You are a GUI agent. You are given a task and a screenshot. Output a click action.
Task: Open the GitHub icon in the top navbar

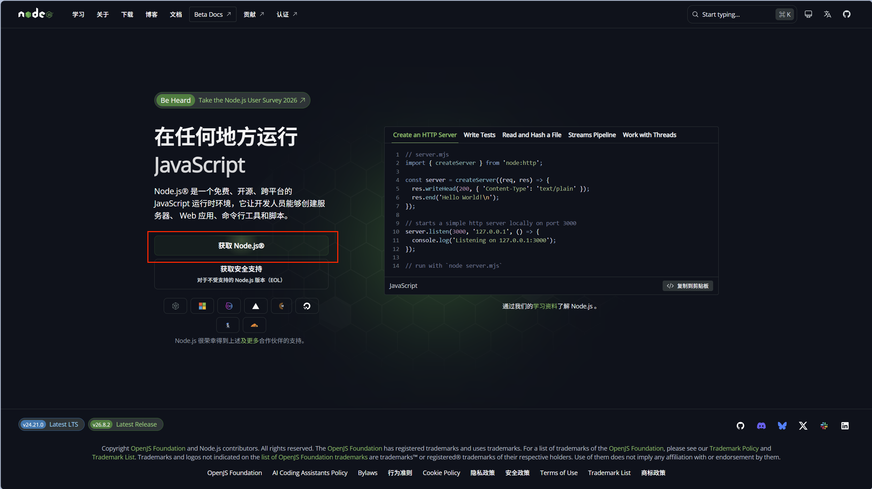coord(847,14)
